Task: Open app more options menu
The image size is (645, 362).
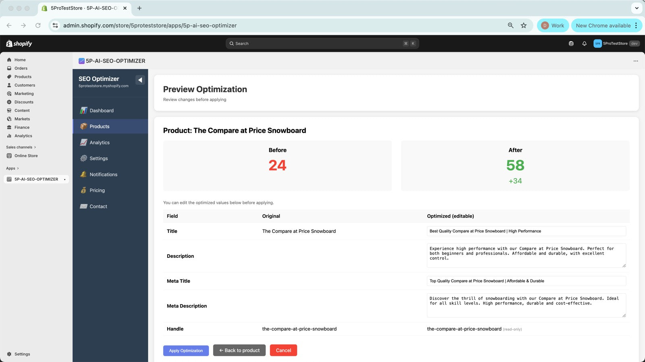Action: tap(636, 61)
